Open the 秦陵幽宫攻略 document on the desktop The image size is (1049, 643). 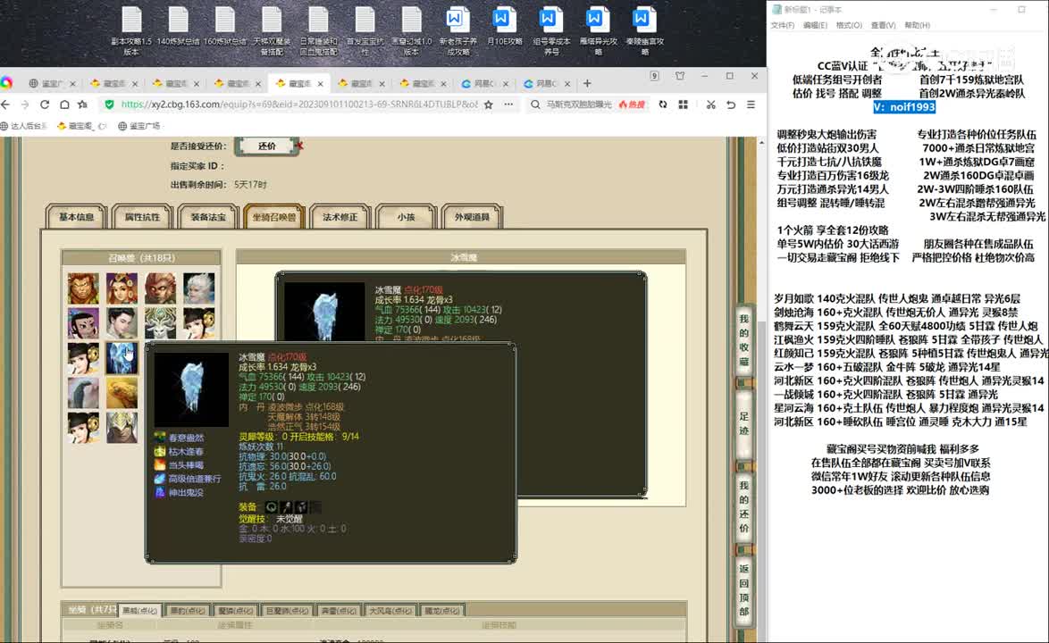[644, 30]
